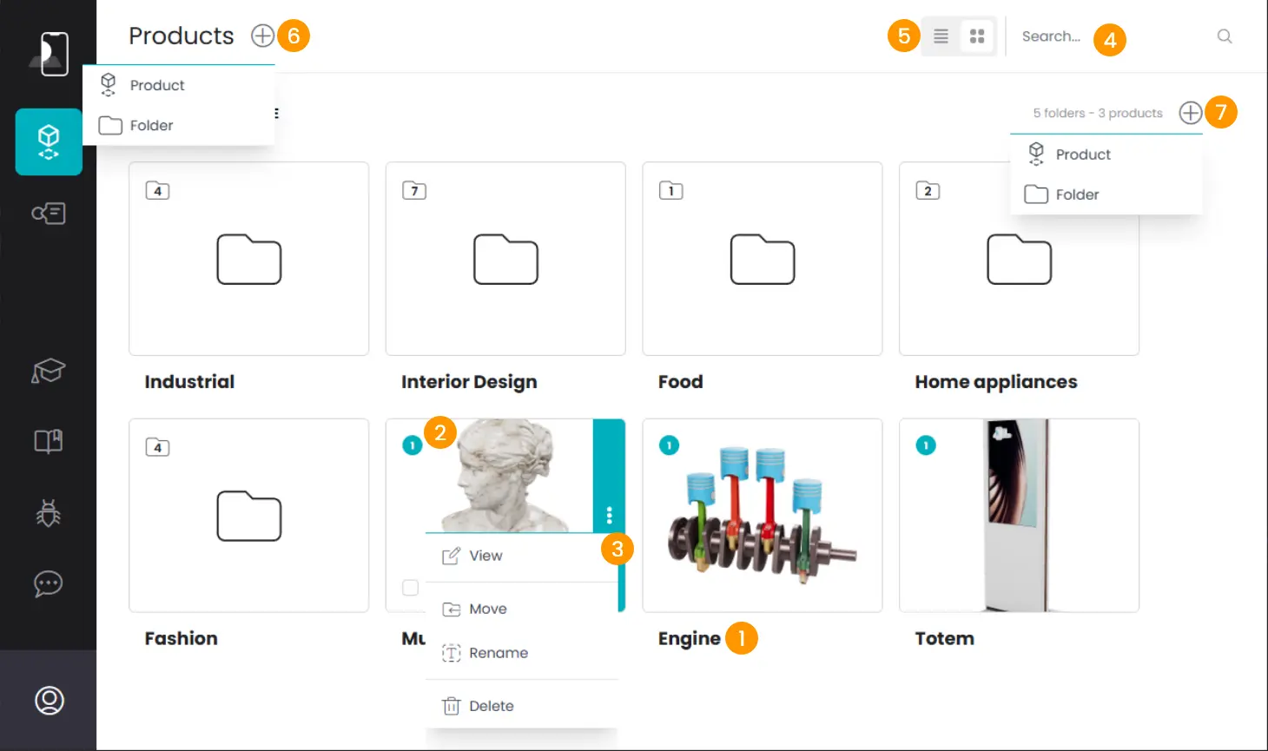This screenshot has height=751, width=1268.
Task: Select Rename from the context menu
Action: tap(499, 652)
